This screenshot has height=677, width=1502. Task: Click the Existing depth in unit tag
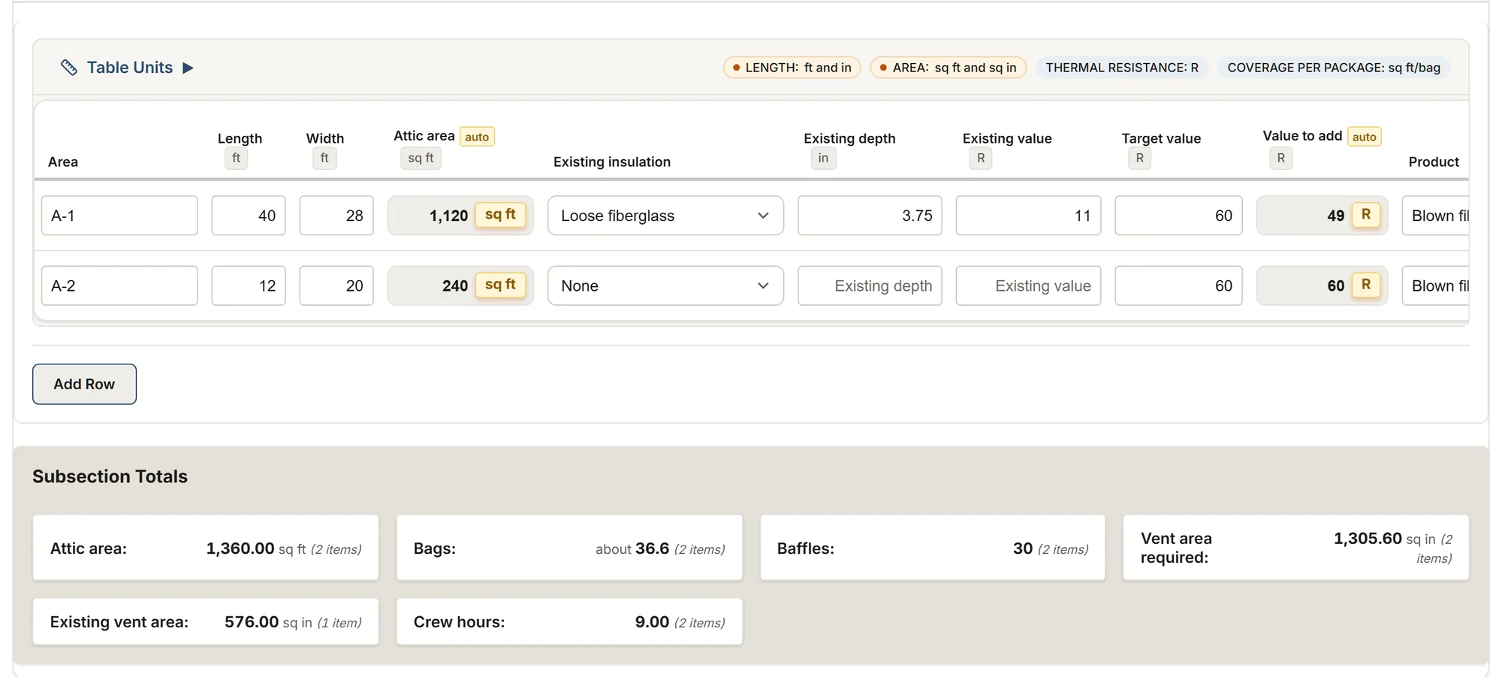coord(823,159)
